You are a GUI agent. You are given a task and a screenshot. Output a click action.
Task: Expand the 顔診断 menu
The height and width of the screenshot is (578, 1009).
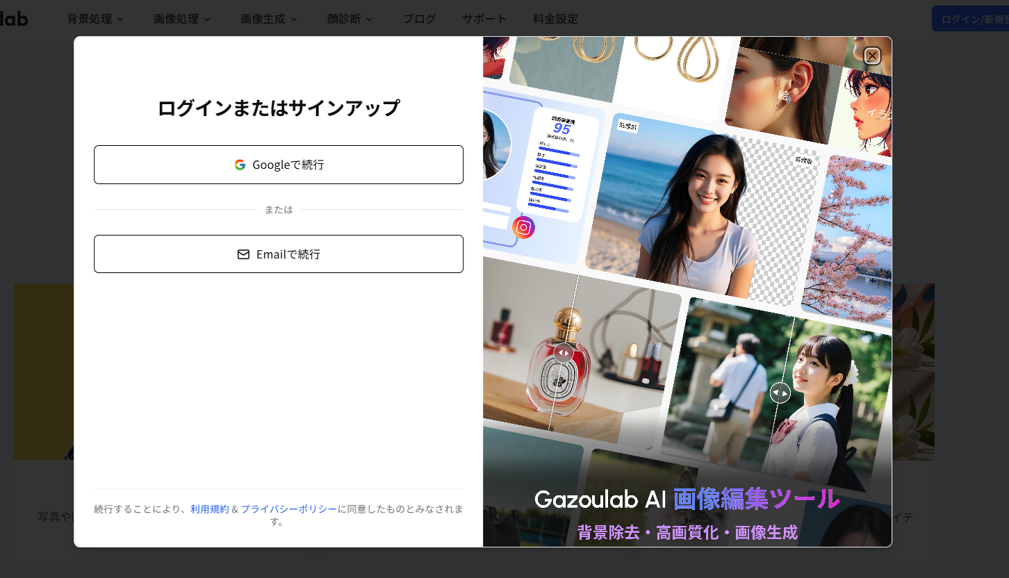pos(350,19)
